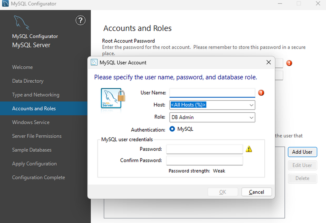Click the red error icon beside root password
The height and width of the screenshot is (223, 326).
[289, 63]
